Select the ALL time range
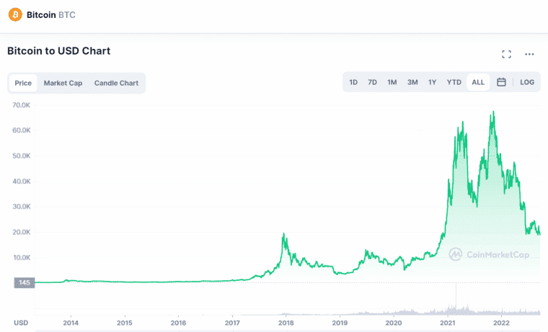 [478, 82]
